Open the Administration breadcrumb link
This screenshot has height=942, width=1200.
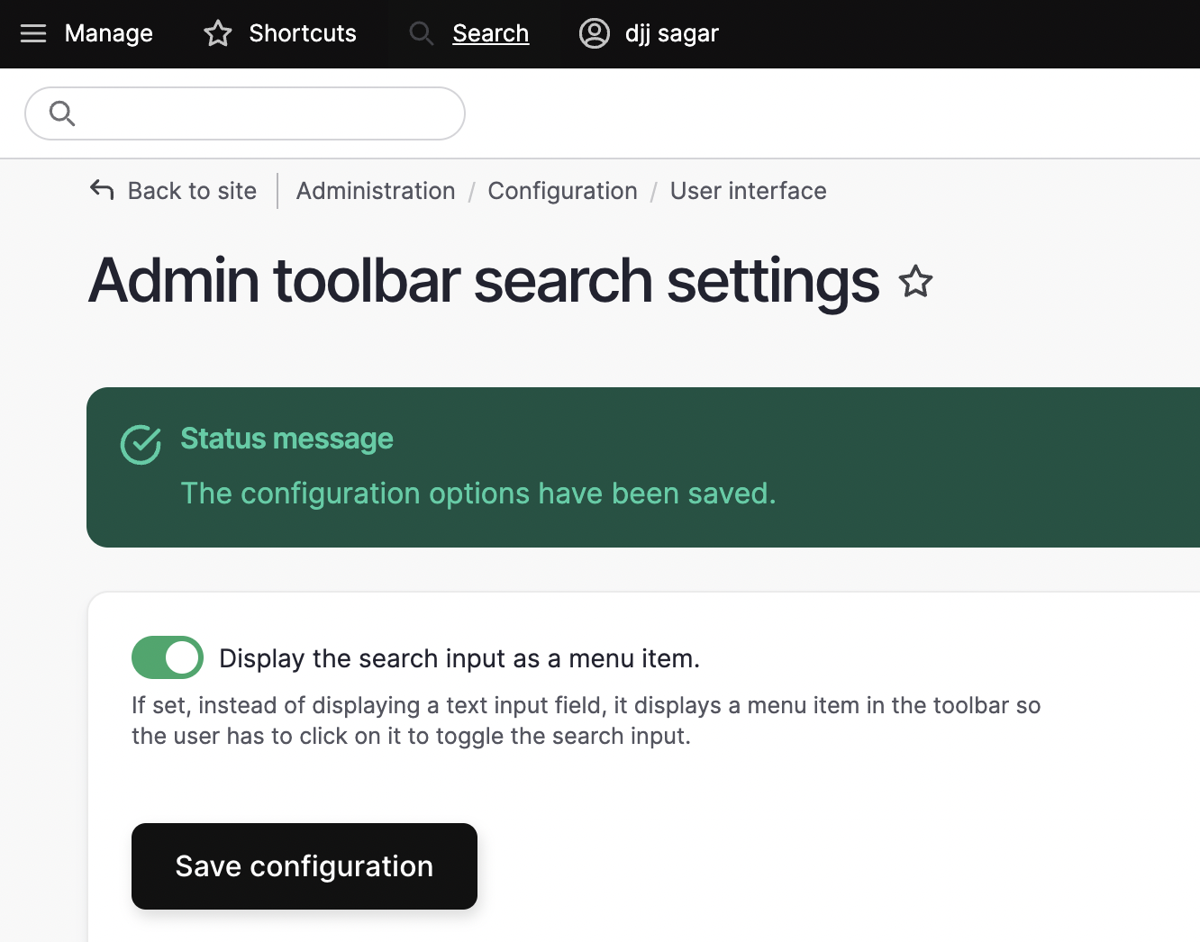coord(376,190)
